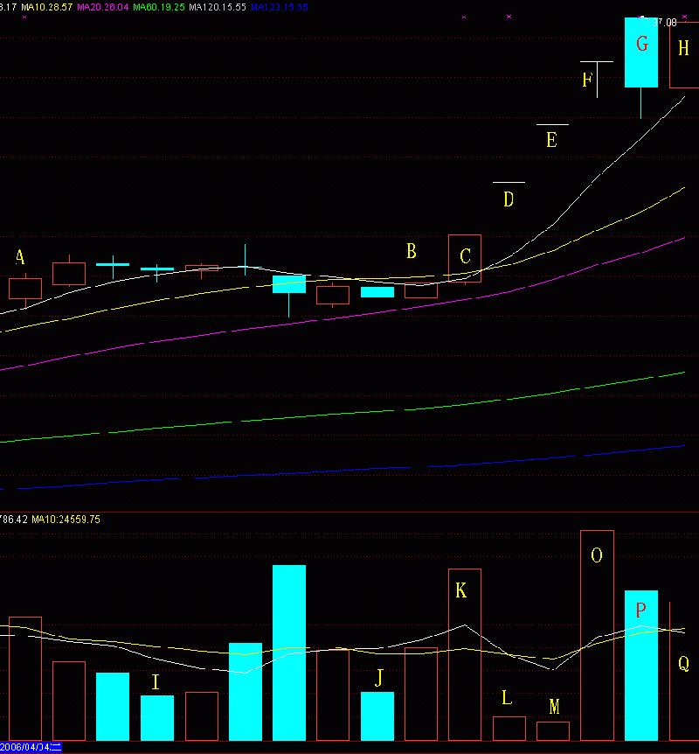Screen dimensions: 699x754
Task: Select the green MA60 indicator label
Action: (158, 7)
